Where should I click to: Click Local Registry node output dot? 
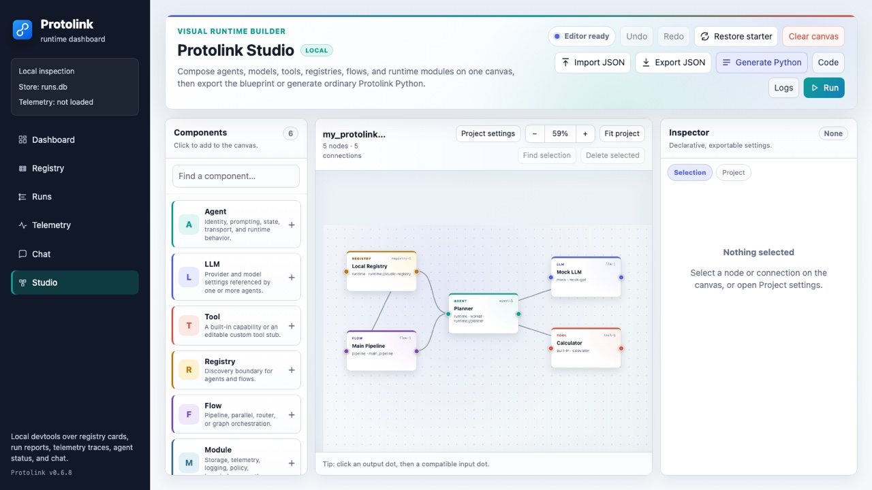pyautogui.click(x=416, y=272)
